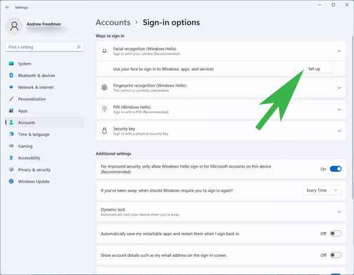Click the Gaming icon in sidebar
Screen dimensions: 354x275
click(11, 146)
